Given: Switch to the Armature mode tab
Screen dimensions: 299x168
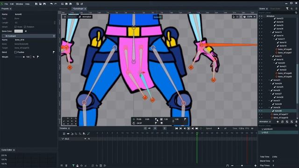Looking at the screenshot, I should [70, 17].
